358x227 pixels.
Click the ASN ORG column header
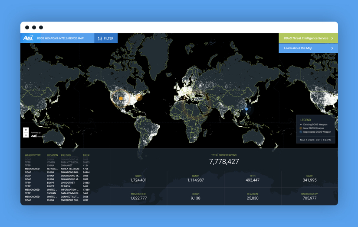point(66,155)
